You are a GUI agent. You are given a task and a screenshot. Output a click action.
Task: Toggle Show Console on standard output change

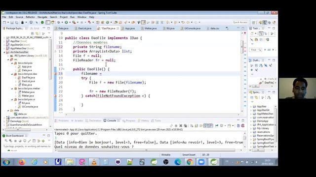(x=206, y=126)
